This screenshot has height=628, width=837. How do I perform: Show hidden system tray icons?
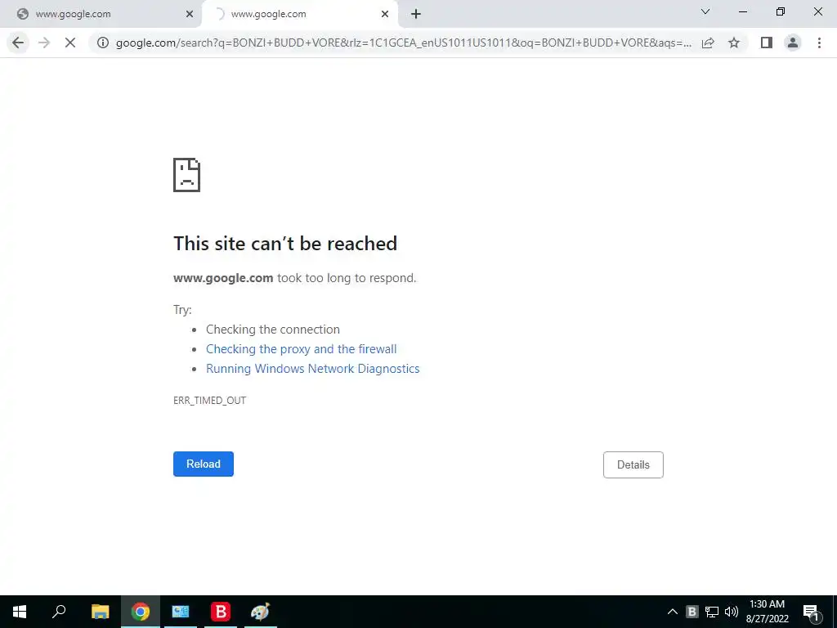(673, 612)
